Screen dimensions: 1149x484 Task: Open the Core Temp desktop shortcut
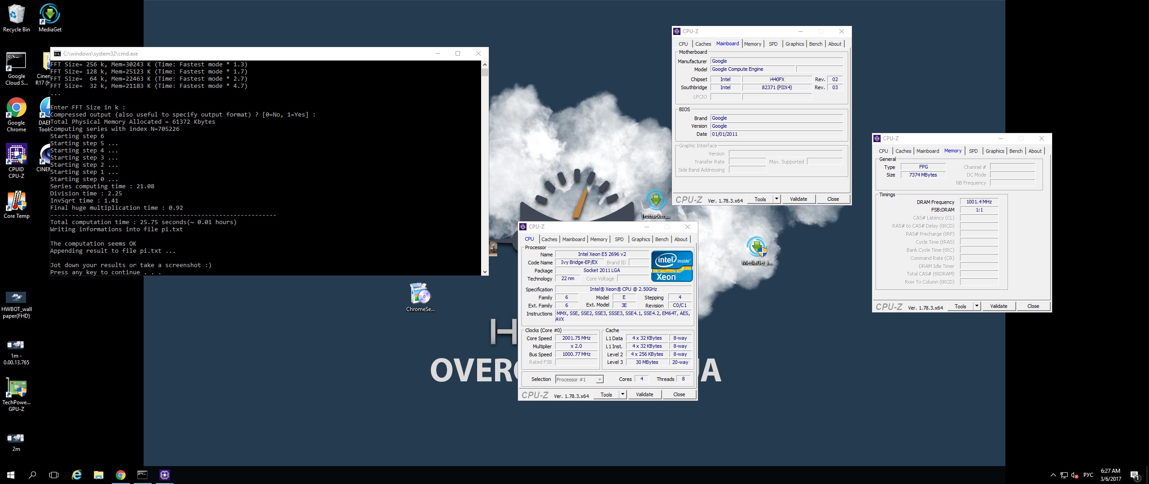click(x=17, y=205)
